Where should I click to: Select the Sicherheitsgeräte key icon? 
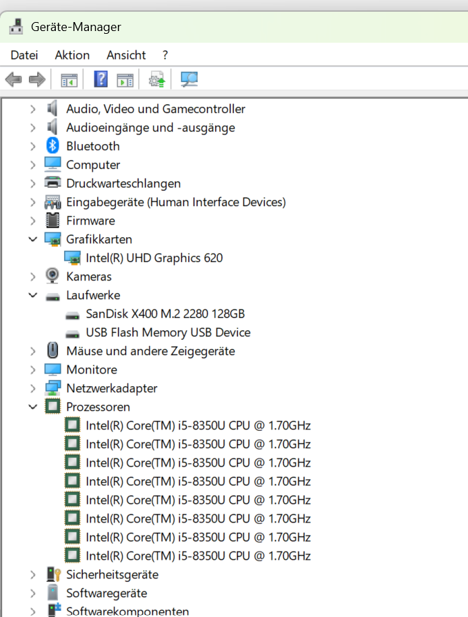click(x=54, y=574)
